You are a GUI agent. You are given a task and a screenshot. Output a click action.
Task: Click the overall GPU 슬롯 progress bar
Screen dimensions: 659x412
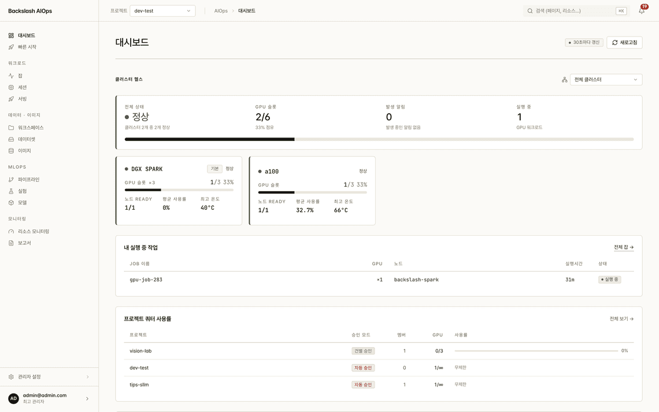click(x=379, y=139)
